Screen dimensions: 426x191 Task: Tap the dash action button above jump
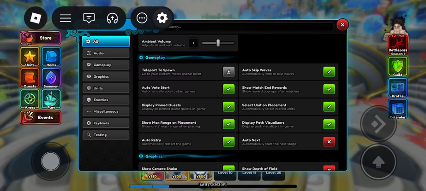[x=379, y=123]
